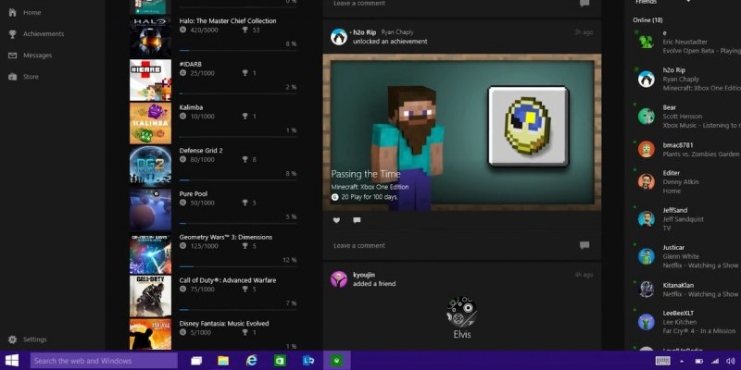Open Call of Duty Advanced Warfare cover
Image resolution: width=741 pixels, height=370 pixels.
point(150,296)
